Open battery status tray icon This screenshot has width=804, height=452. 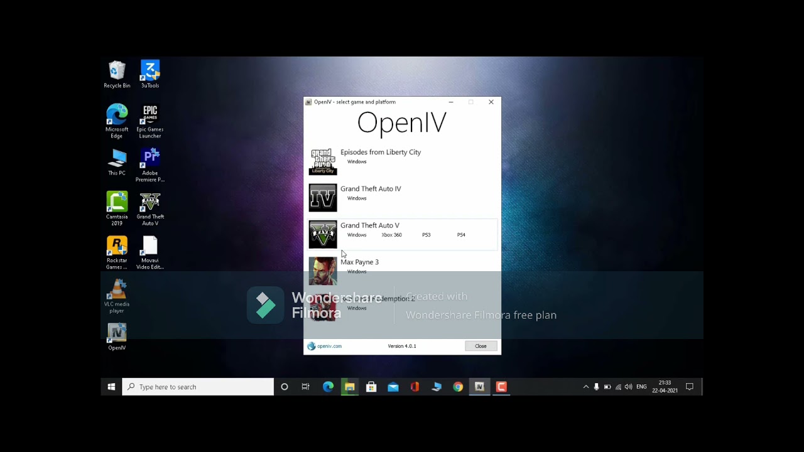point(607,387)
